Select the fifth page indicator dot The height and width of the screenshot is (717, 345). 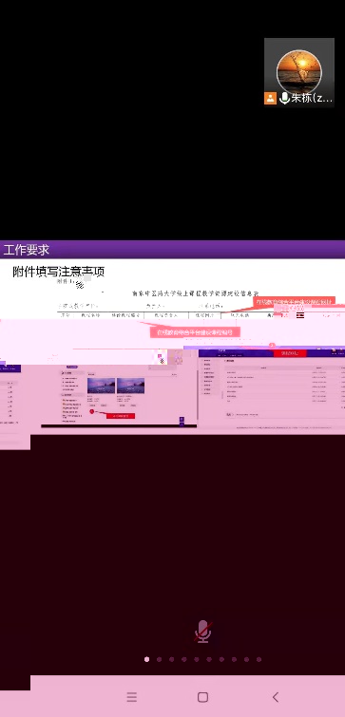[197, 659]
